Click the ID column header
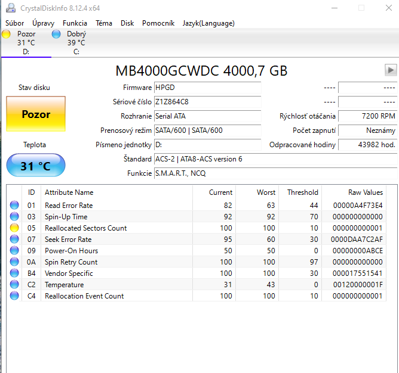 click(31, 192)
